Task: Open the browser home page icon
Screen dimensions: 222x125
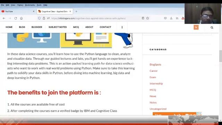Action: (x=22, y=18)
